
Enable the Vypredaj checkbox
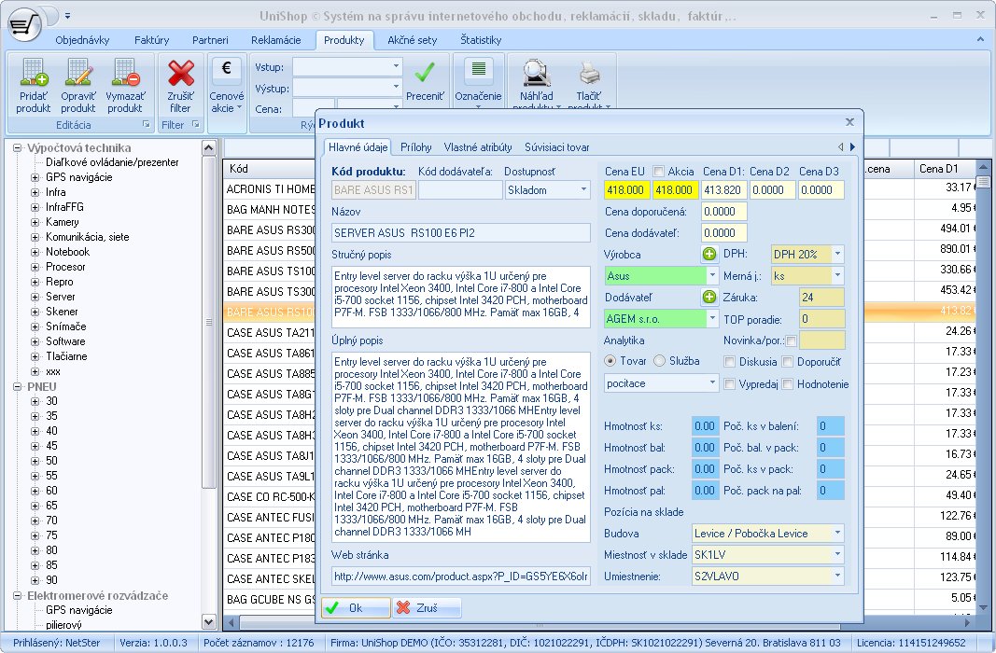[730, 384]
